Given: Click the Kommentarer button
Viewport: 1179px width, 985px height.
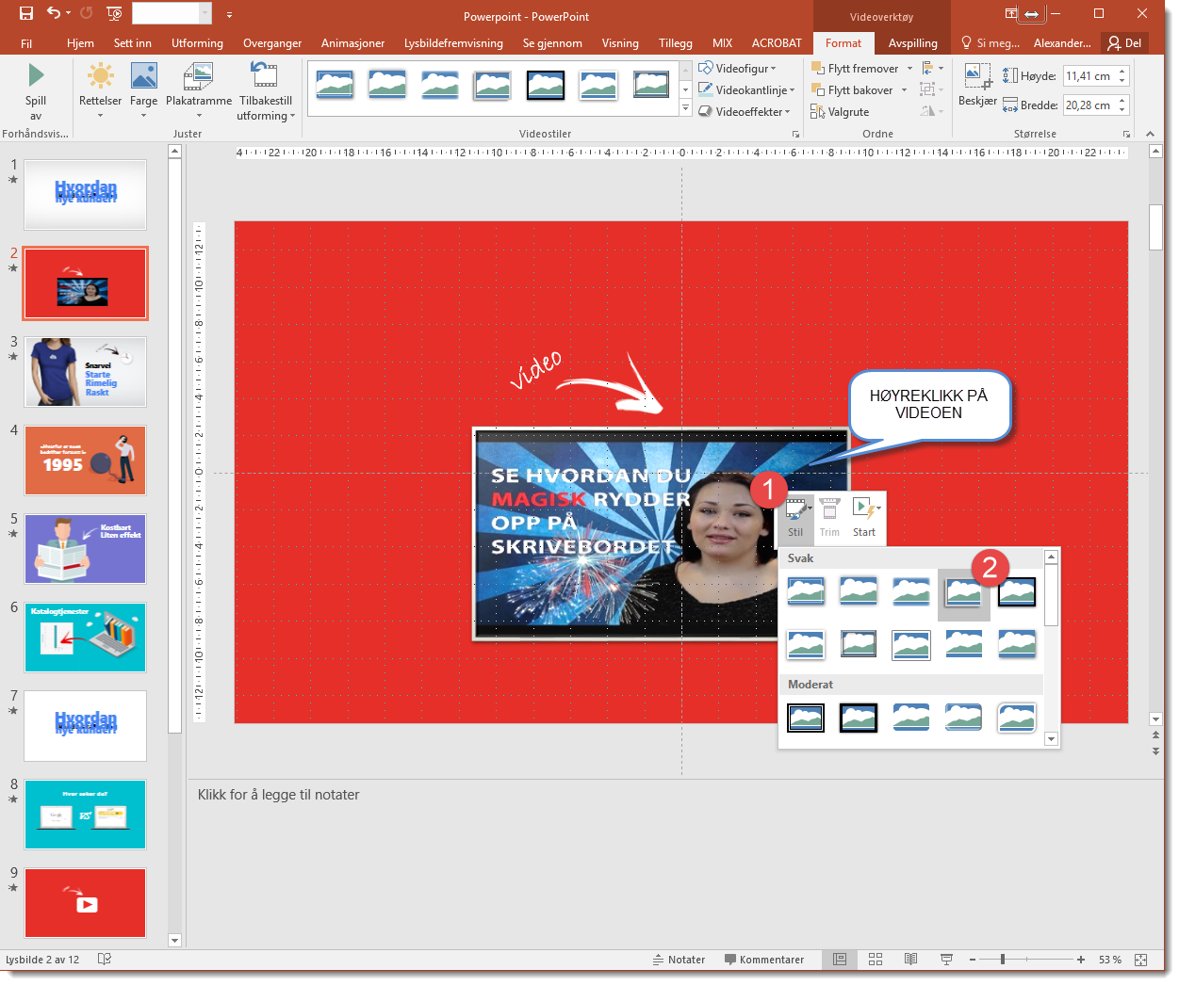Looking at the screenshot, I should 764,960.
